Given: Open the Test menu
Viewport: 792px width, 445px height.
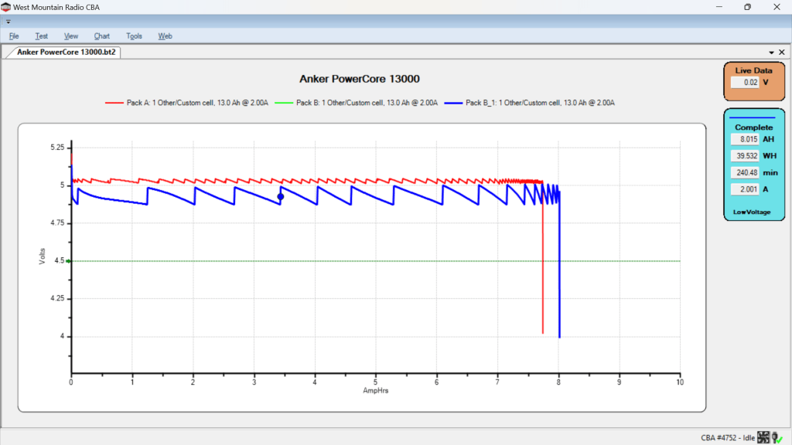Looking at the screenshot, I should (x=41, y=36).
